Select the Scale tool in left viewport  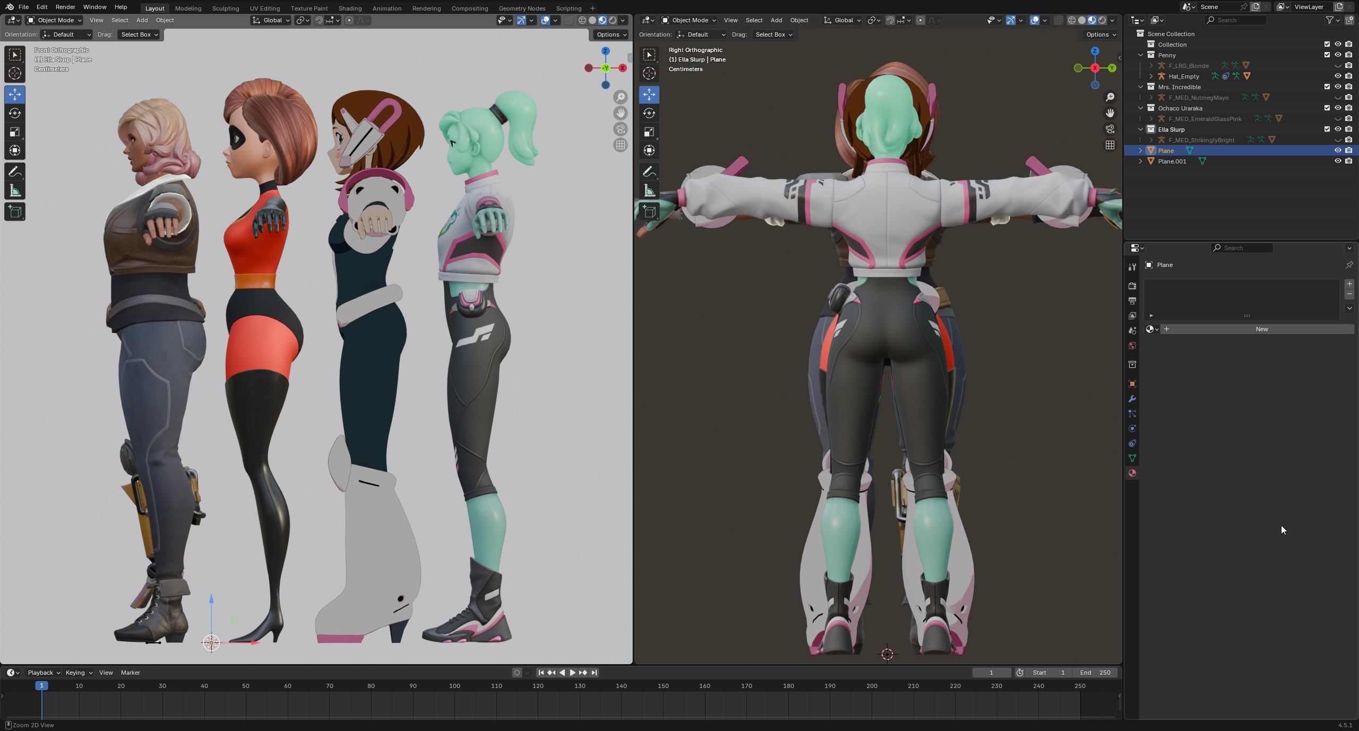[x=15, y=132]
